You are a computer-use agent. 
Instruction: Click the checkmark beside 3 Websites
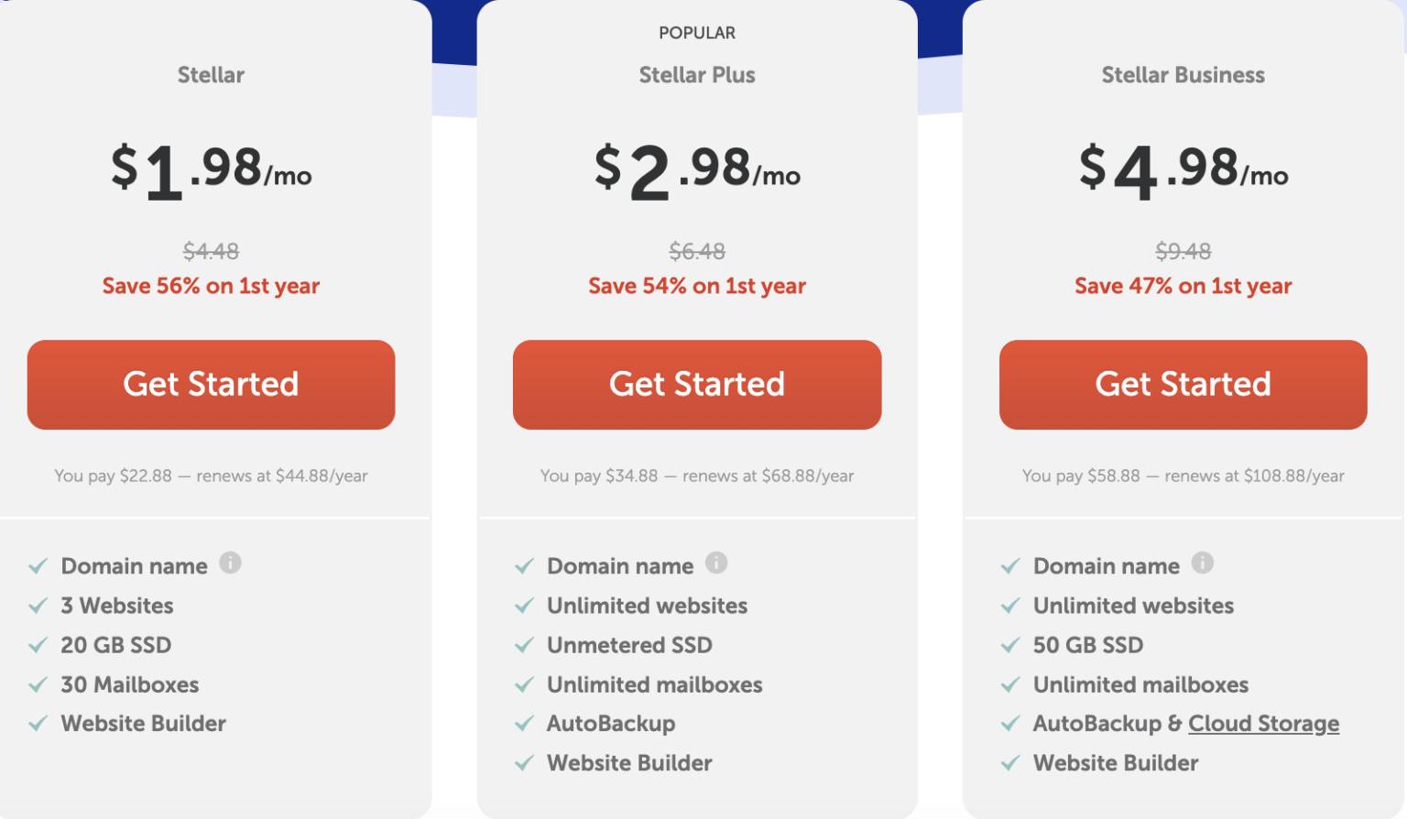click(38, 605)
